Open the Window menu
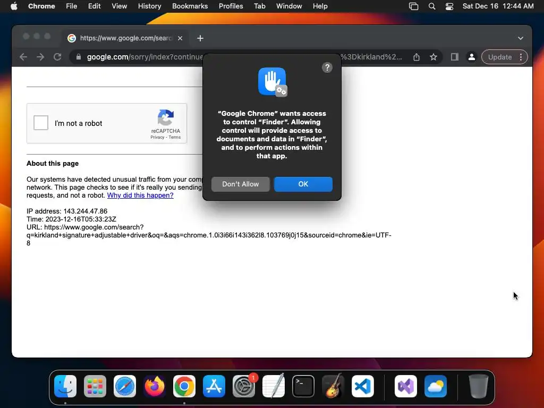 click(289, 6)
